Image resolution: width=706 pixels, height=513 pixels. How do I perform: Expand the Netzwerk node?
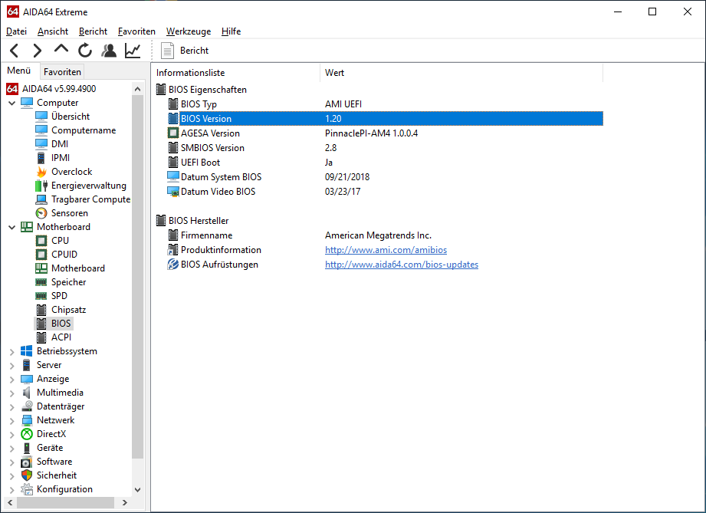click(x=12, y=421)
